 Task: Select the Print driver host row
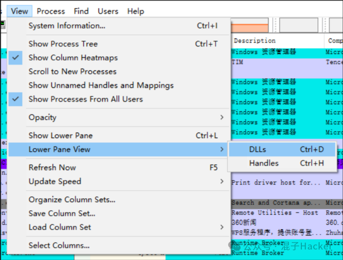pos(287,182)
